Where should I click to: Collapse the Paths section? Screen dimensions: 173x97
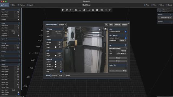[x=10, y=10]
